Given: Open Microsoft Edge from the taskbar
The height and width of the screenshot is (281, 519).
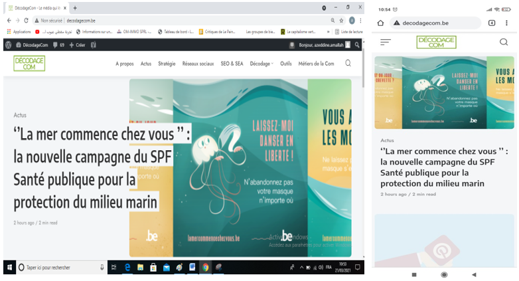Looking at the screenshot, I should tap(127, 268).
